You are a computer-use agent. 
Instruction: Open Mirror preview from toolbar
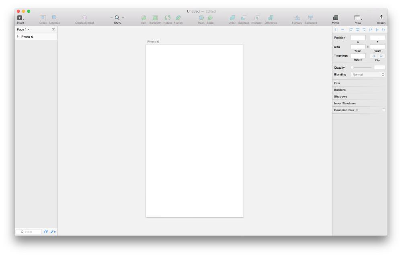(x=335, y=18)
